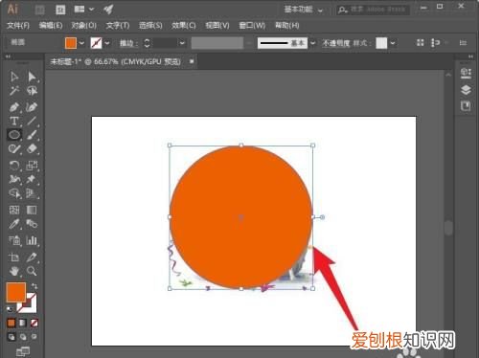Select the Artboard tool
This screenshot has height=358, width=479.
click(x=14, y=257)
